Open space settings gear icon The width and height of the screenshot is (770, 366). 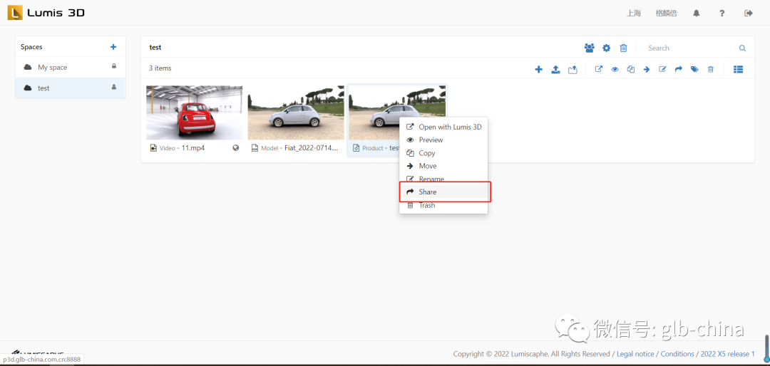click(x=607, y=48)
